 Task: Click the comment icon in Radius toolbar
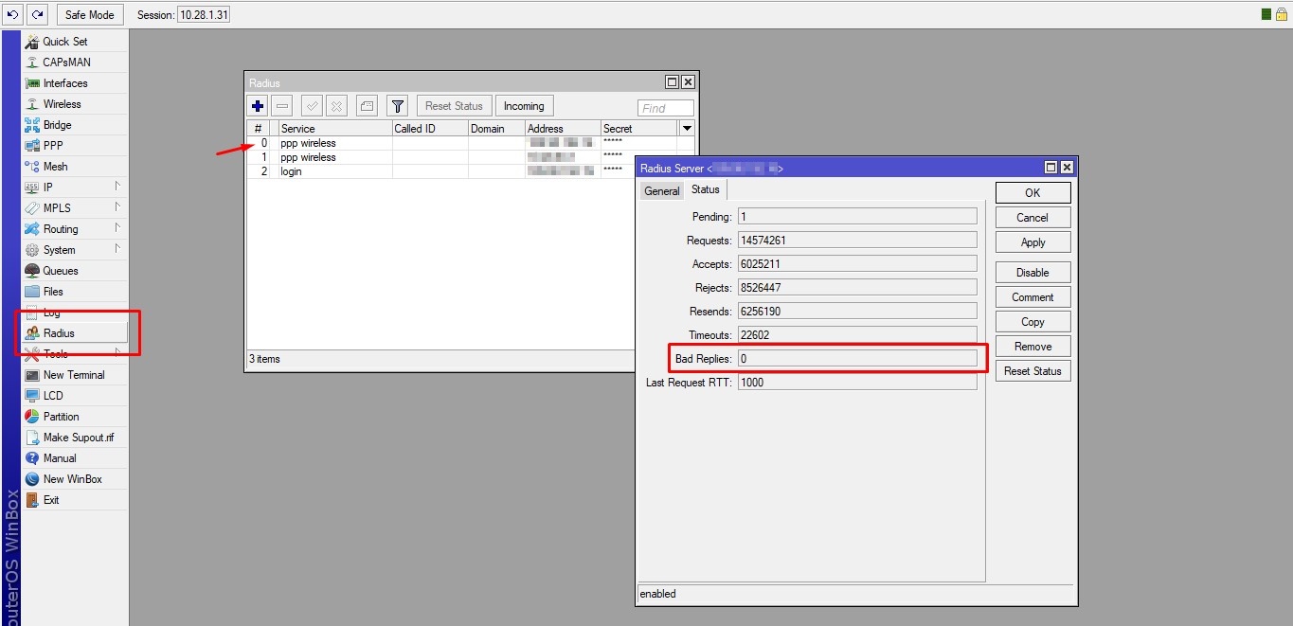pyautogui.click(x=368, y=106)
